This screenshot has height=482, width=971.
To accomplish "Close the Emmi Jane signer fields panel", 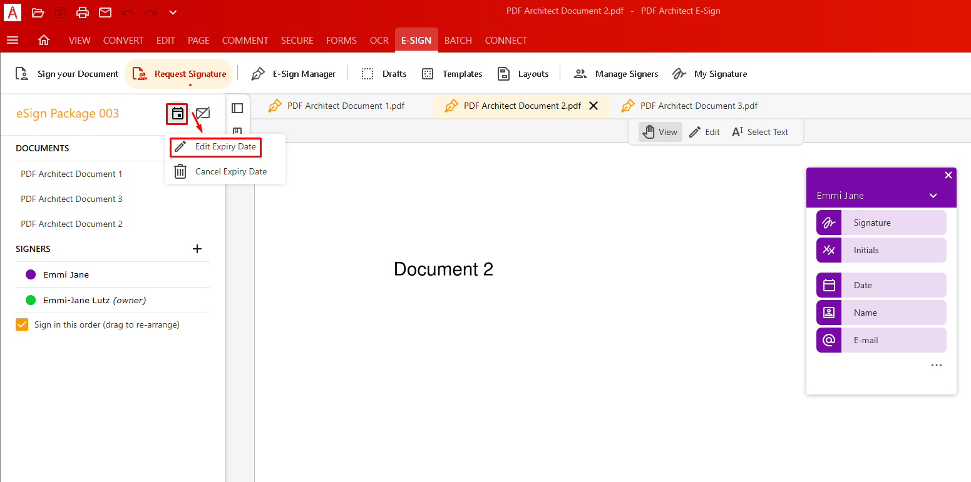I will coord(948,175).
